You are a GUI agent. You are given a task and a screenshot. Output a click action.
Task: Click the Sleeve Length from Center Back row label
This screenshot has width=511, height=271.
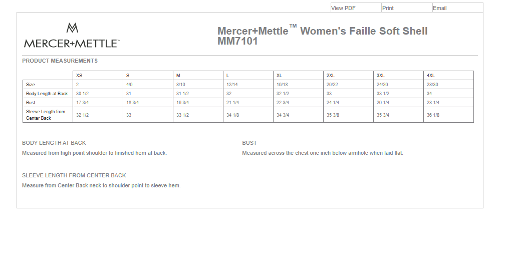pyautogui.click(x=46, y=115)
